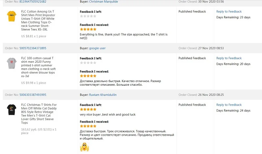Image resolution: width=262 pixels, height=154 pixels.
Task: View buyer Christman Marquilde's profile
Action: coord(103,2)
